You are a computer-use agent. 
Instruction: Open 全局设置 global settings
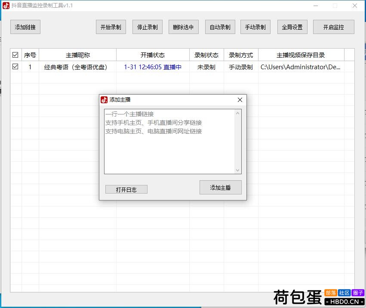(292, 27)
